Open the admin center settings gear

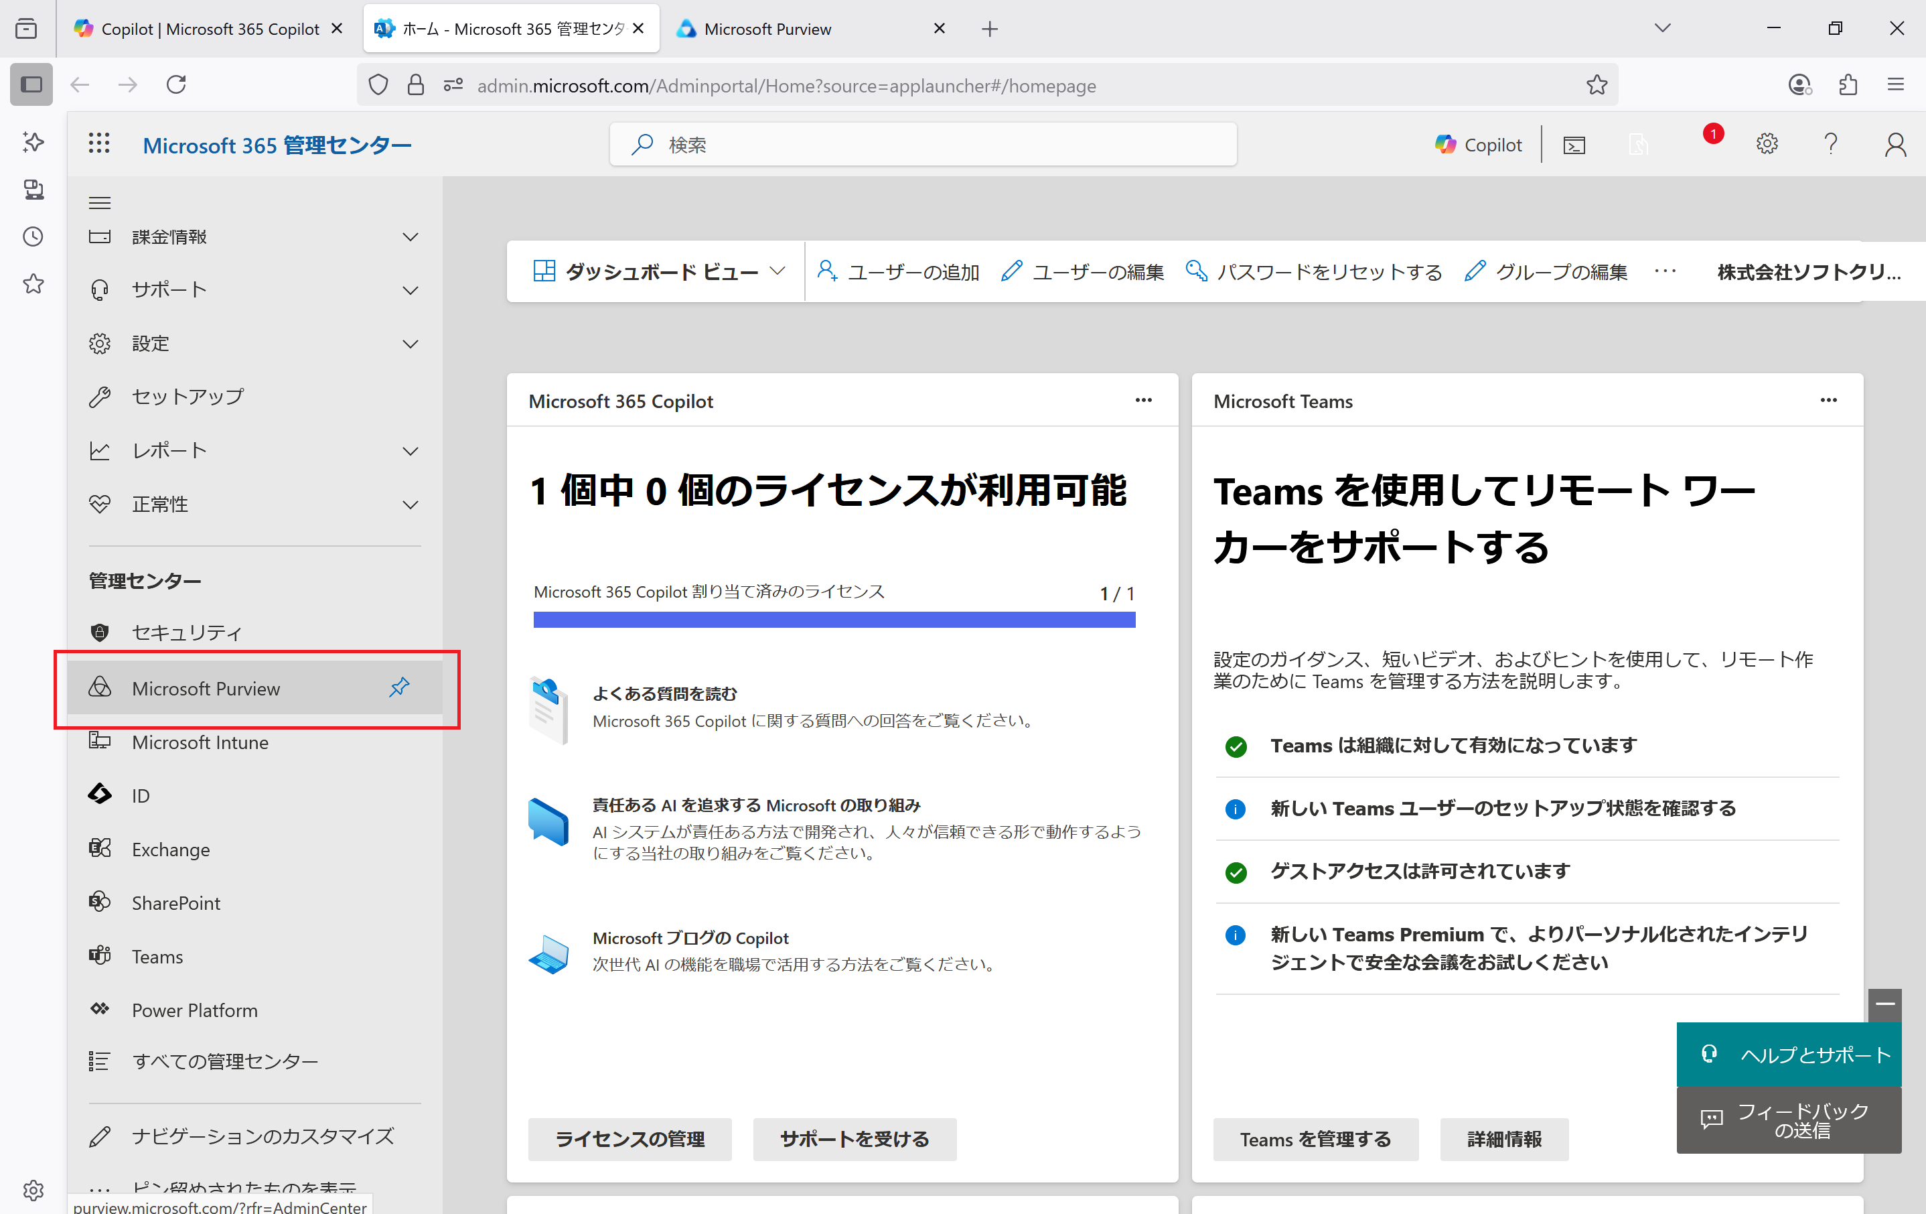pyautogui.click(x=1767, y=144)
